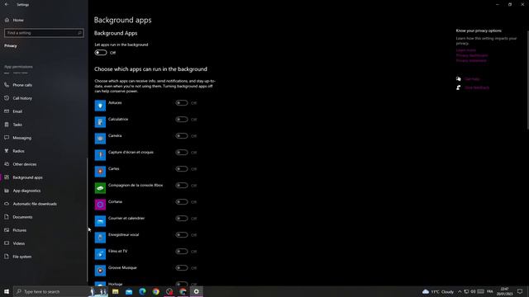529x297 pixels.
Task: Toggle background access for Cartes
Action: tap(182, 168)
